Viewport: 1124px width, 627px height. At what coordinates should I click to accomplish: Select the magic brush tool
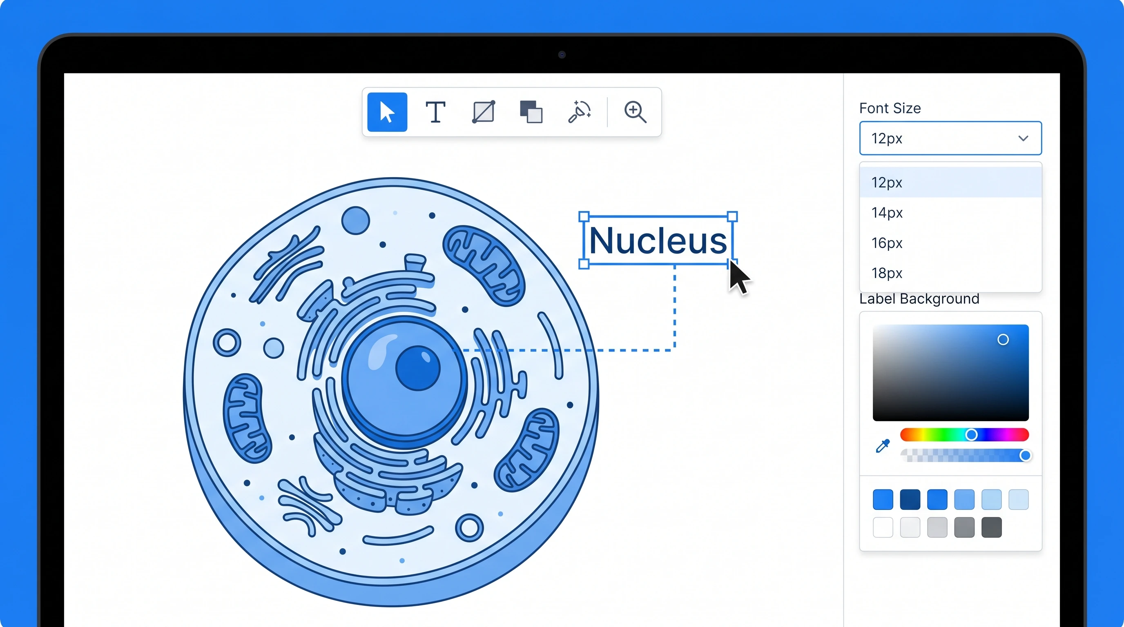pyautogui.click(x=580, y=112)
